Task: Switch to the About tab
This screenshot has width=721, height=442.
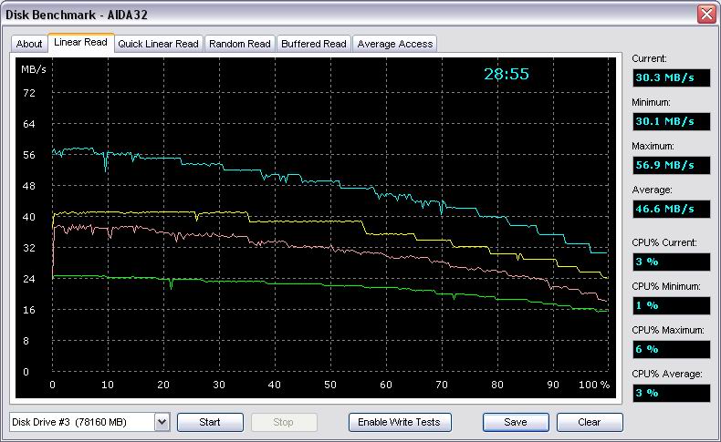Action: point(29,44)
